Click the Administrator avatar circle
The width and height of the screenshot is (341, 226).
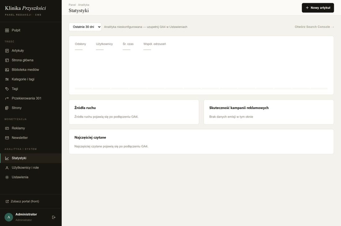(x=9, y=217)
